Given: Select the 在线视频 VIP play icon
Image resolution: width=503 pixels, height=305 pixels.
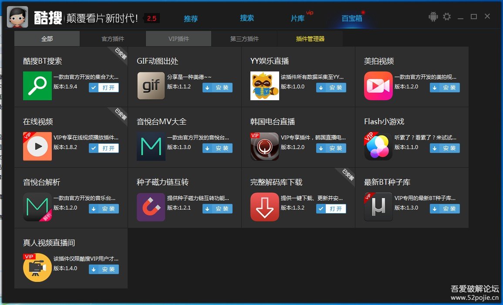Looking at the screenshot, I should click(37, 146).
